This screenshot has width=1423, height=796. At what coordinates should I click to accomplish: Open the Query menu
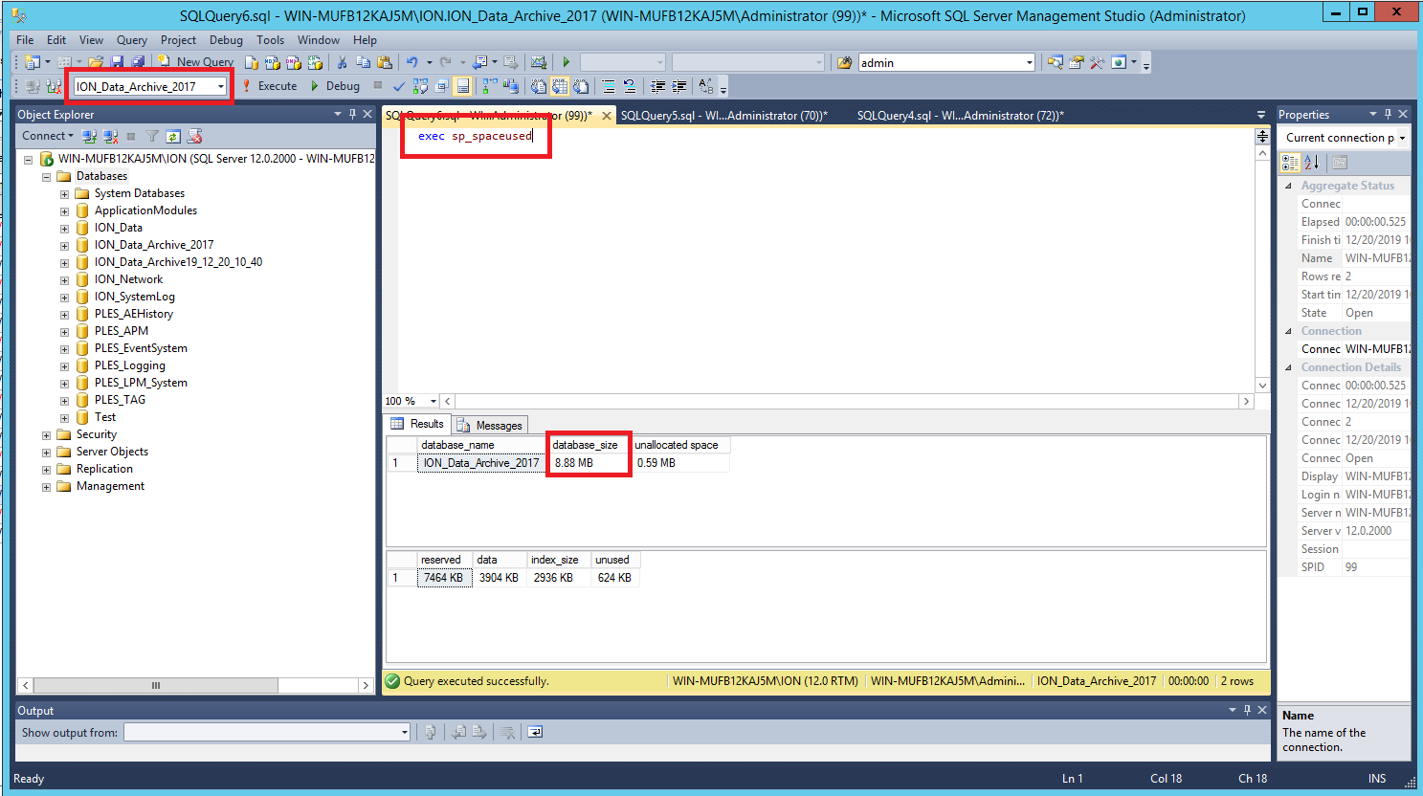tap(132, 40)
